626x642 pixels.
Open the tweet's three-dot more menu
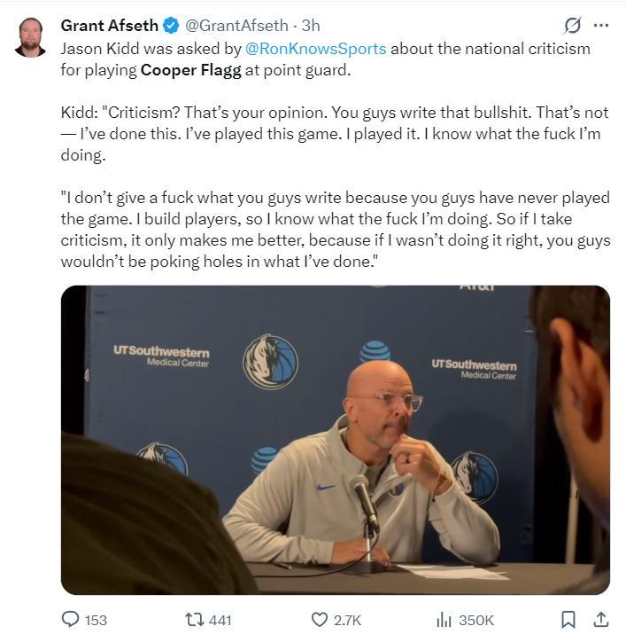pyautogui.click(x=601, y=26)
